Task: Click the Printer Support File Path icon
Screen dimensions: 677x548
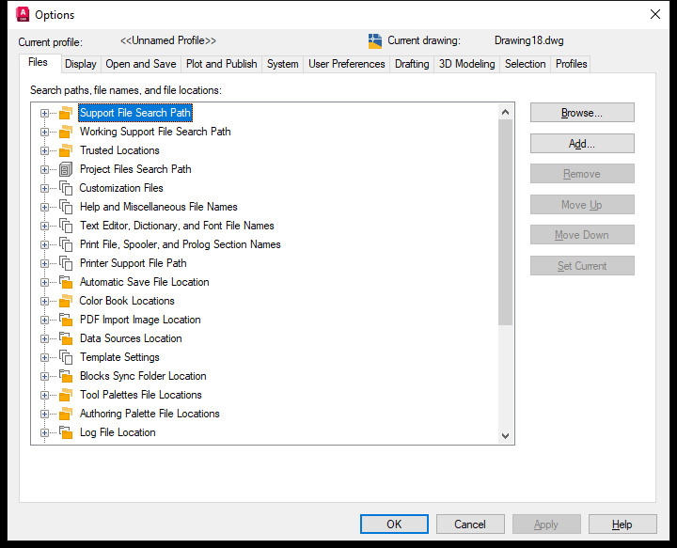Action: 66,263
